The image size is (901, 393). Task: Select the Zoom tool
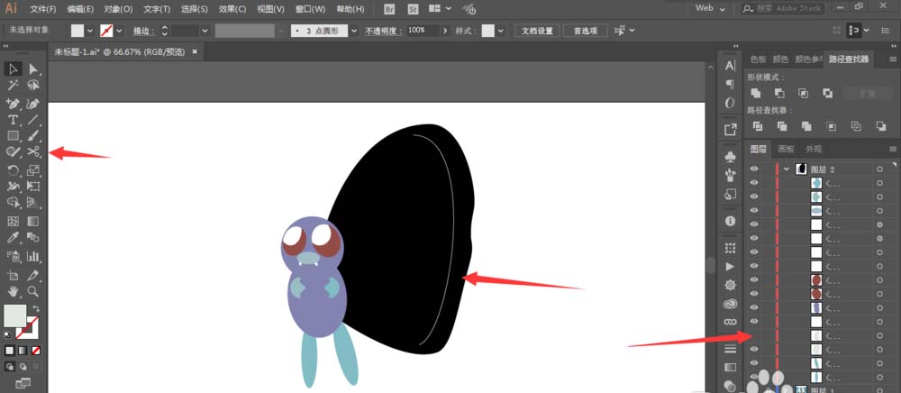tap(33, 291)
